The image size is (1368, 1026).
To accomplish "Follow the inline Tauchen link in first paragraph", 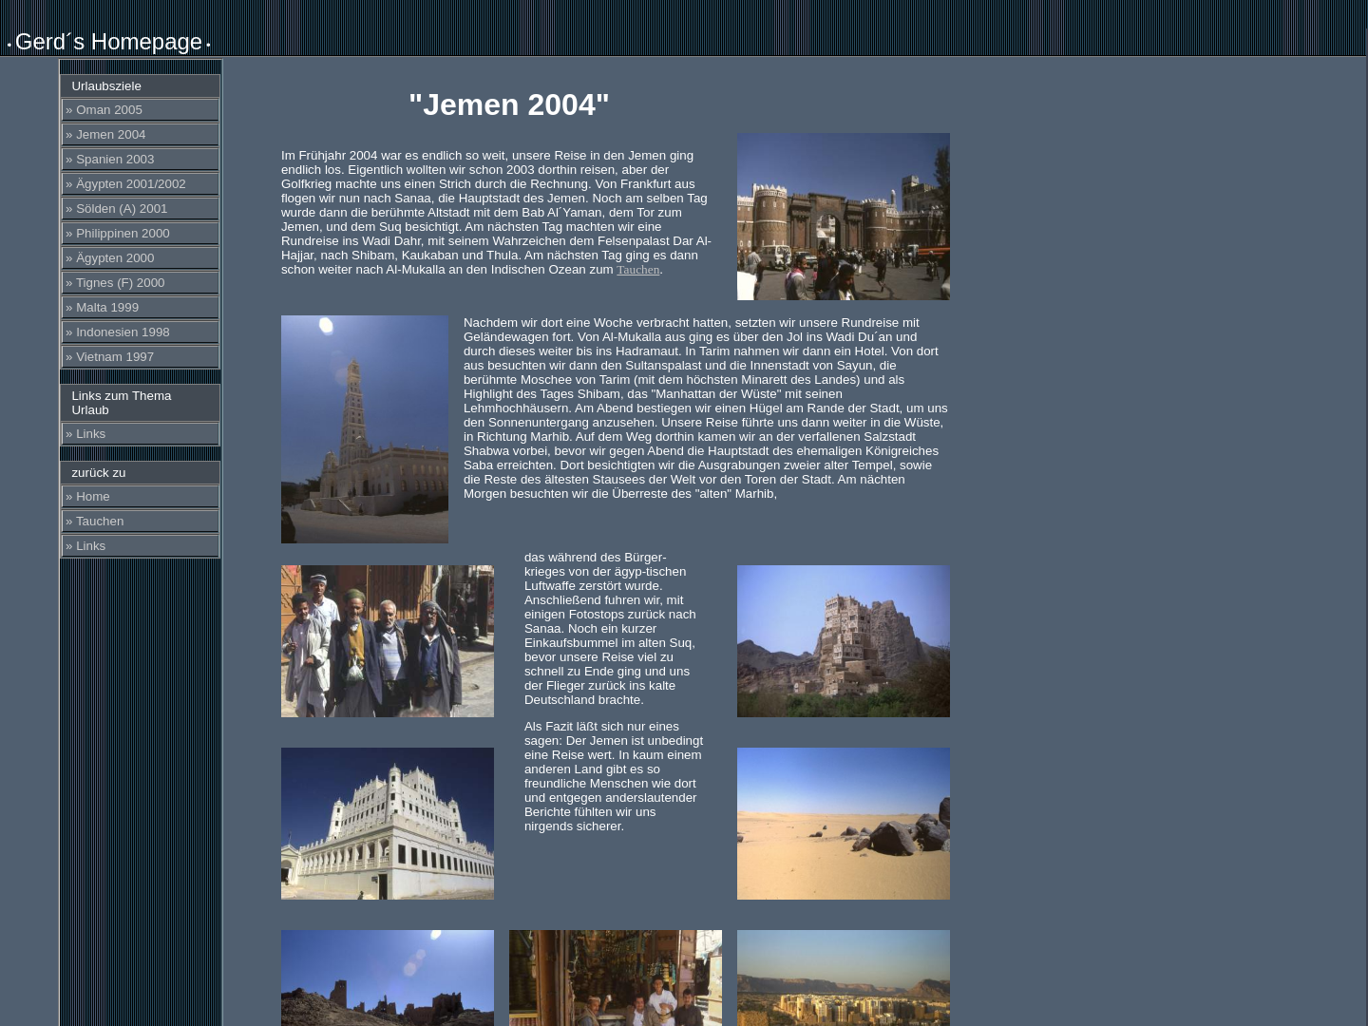I will tap(637, 270).
